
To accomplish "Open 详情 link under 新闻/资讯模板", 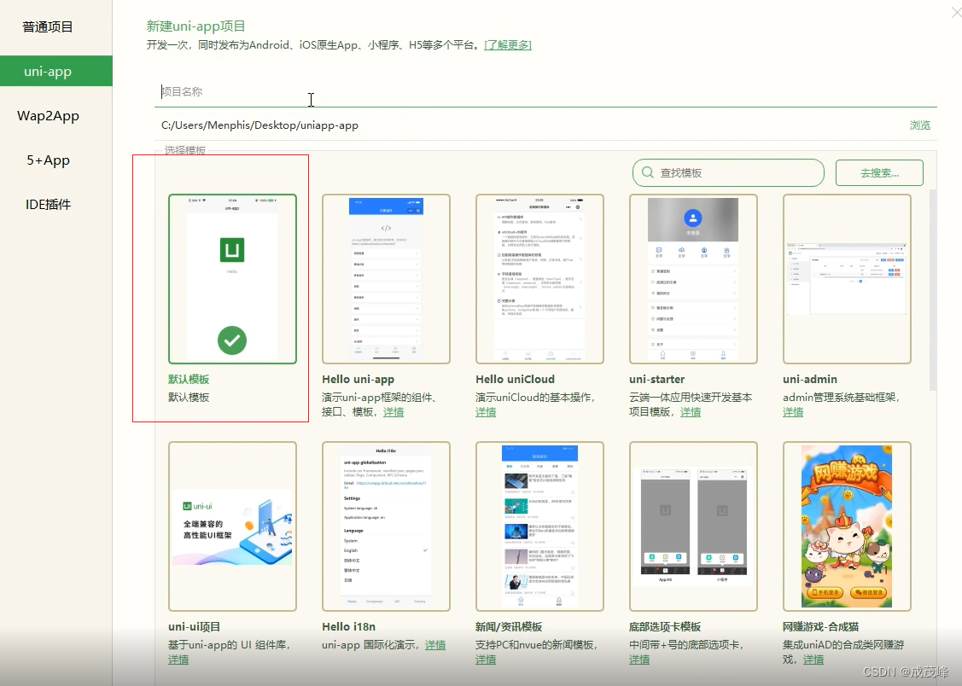I will 486,660.
